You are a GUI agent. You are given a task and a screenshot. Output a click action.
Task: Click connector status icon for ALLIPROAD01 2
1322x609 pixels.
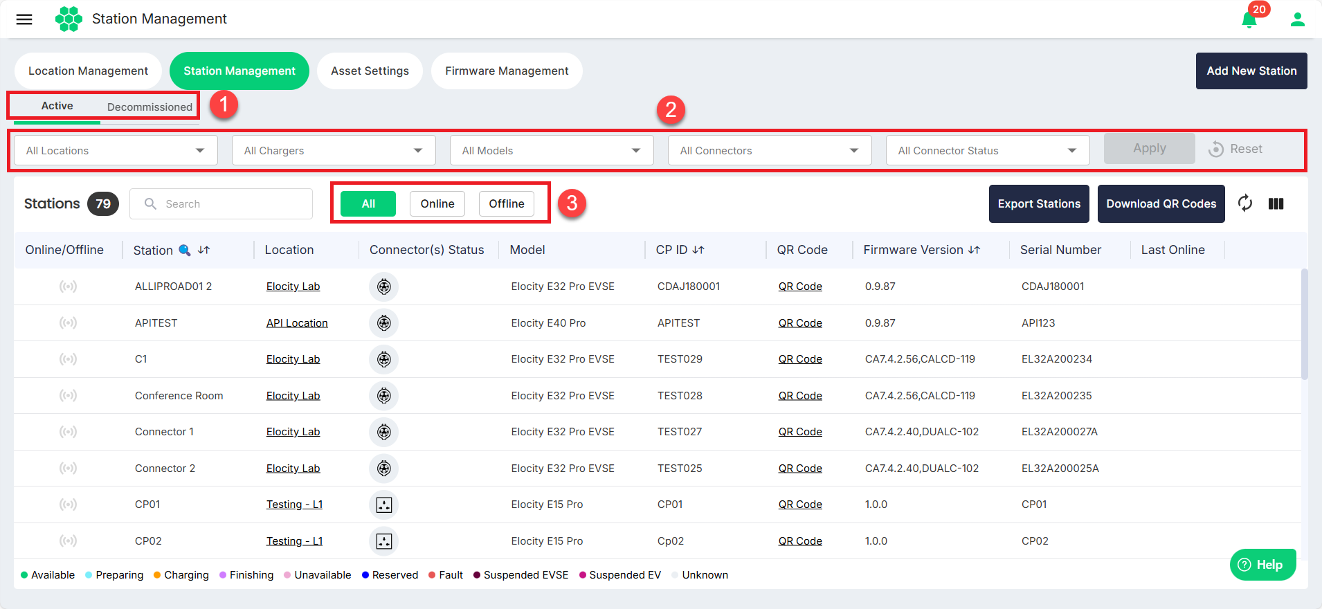(x=384, y=287)
